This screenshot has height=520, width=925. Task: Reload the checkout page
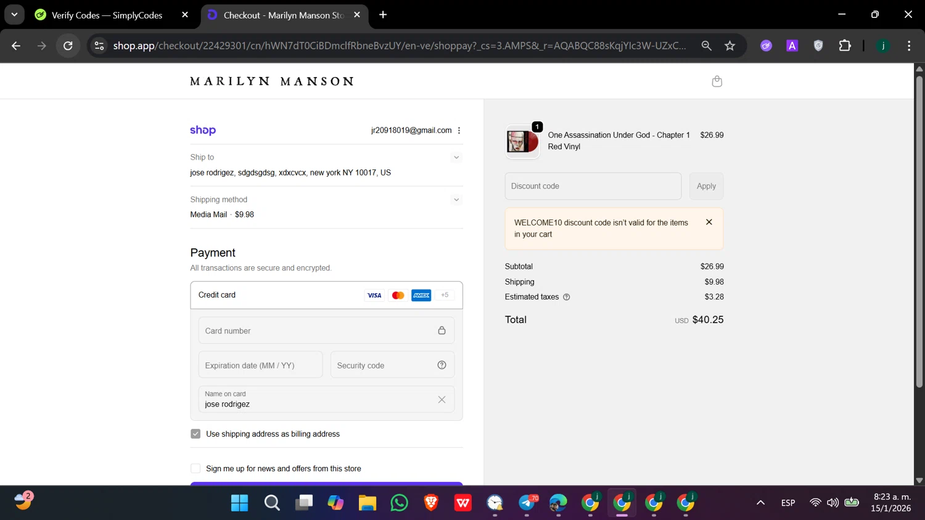(x=68, y=46)
